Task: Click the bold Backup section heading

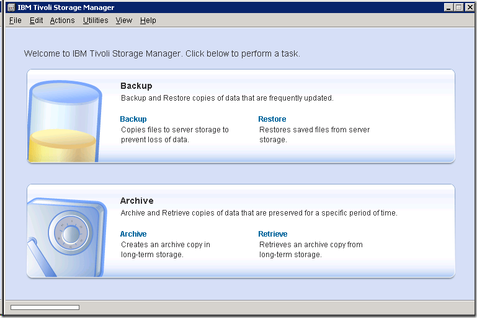Action: (x=136, y=86)
